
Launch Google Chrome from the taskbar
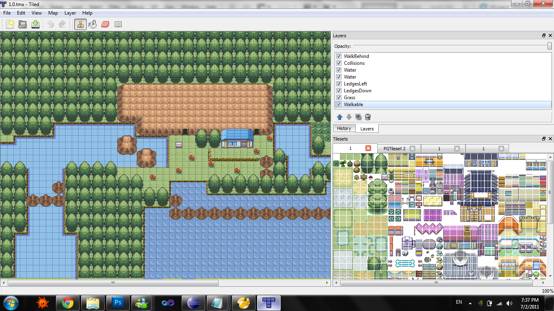point(68,302)
